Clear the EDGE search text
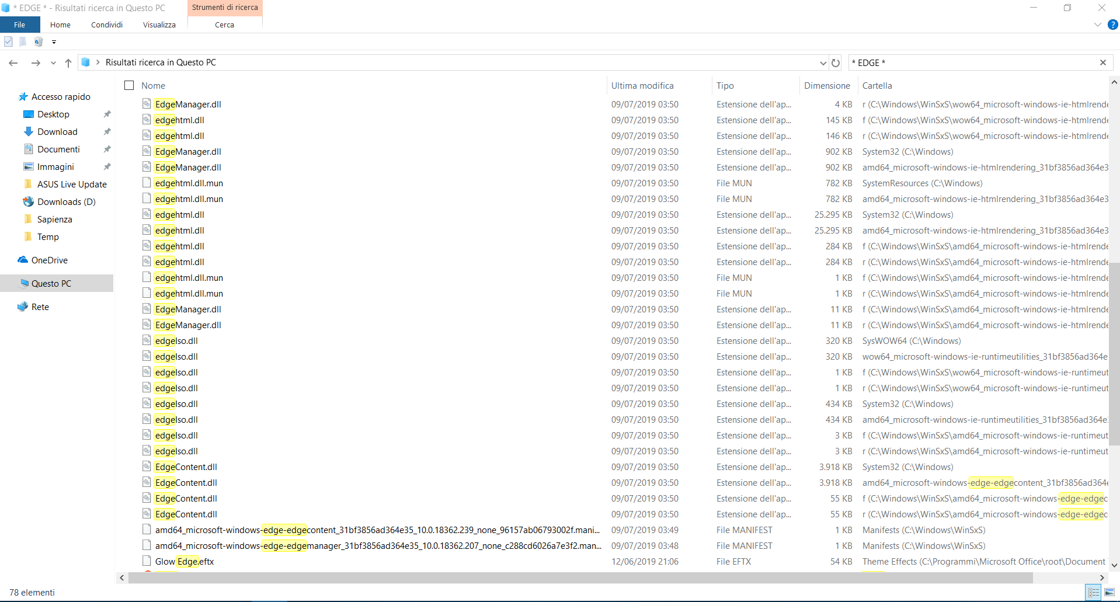 (1103, 62)
